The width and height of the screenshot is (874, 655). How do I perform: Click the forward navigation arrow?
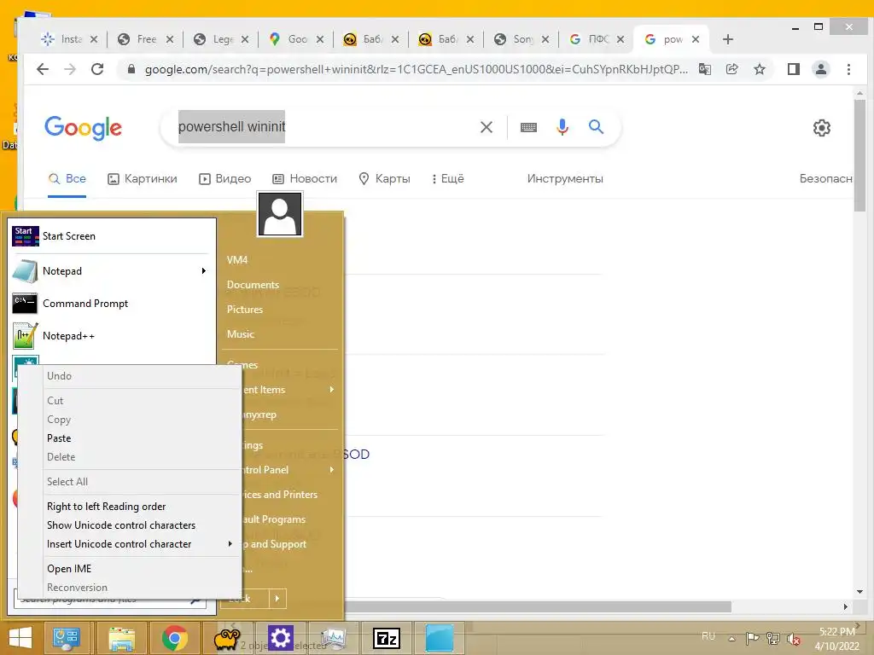(x=70, y=69)
